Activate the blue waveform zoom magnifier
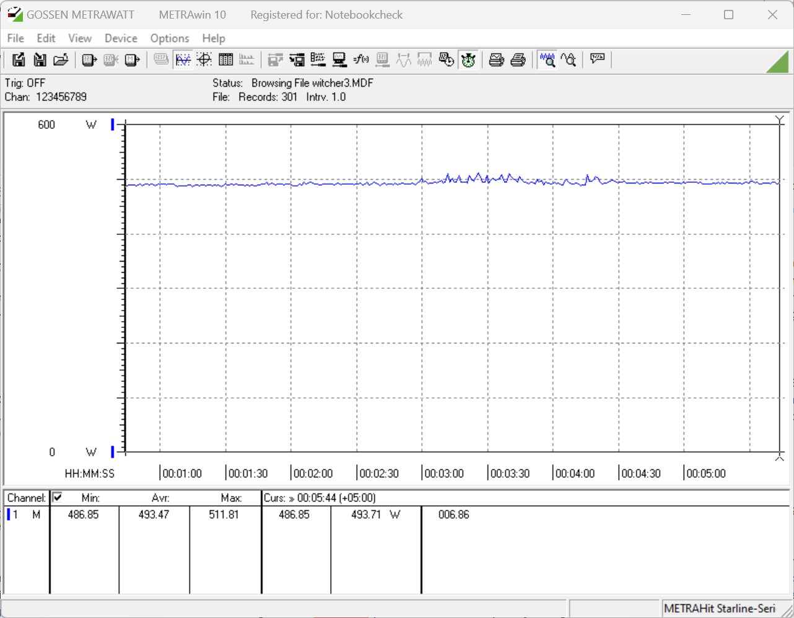 (x=548, y=60)
